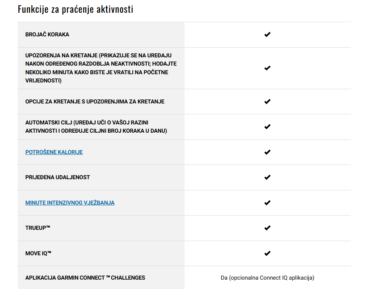Click the checkmark beside Upozorenja na kretanje
This screenshot has height=289, width=370.
[267, 68]
